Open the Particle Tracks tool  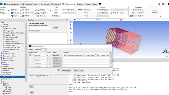click(28, 13)
